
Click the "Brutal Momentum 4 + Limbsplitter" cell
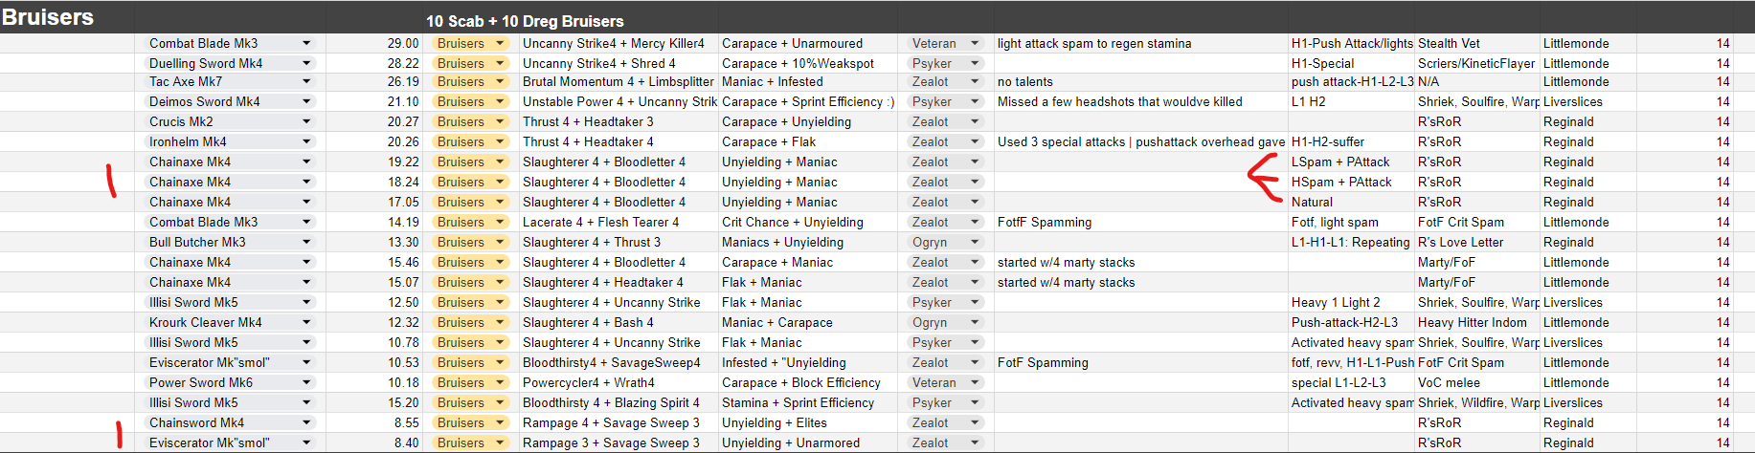(618, 82)
